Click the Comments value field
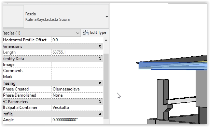Screen dimensions: 210x127 point(77,71)
